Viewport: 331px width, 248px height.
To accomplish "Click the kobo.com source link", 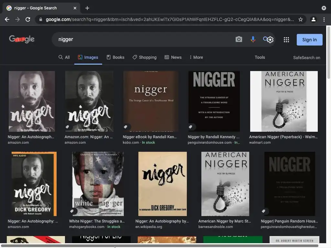I will click(x=131, y=142).
